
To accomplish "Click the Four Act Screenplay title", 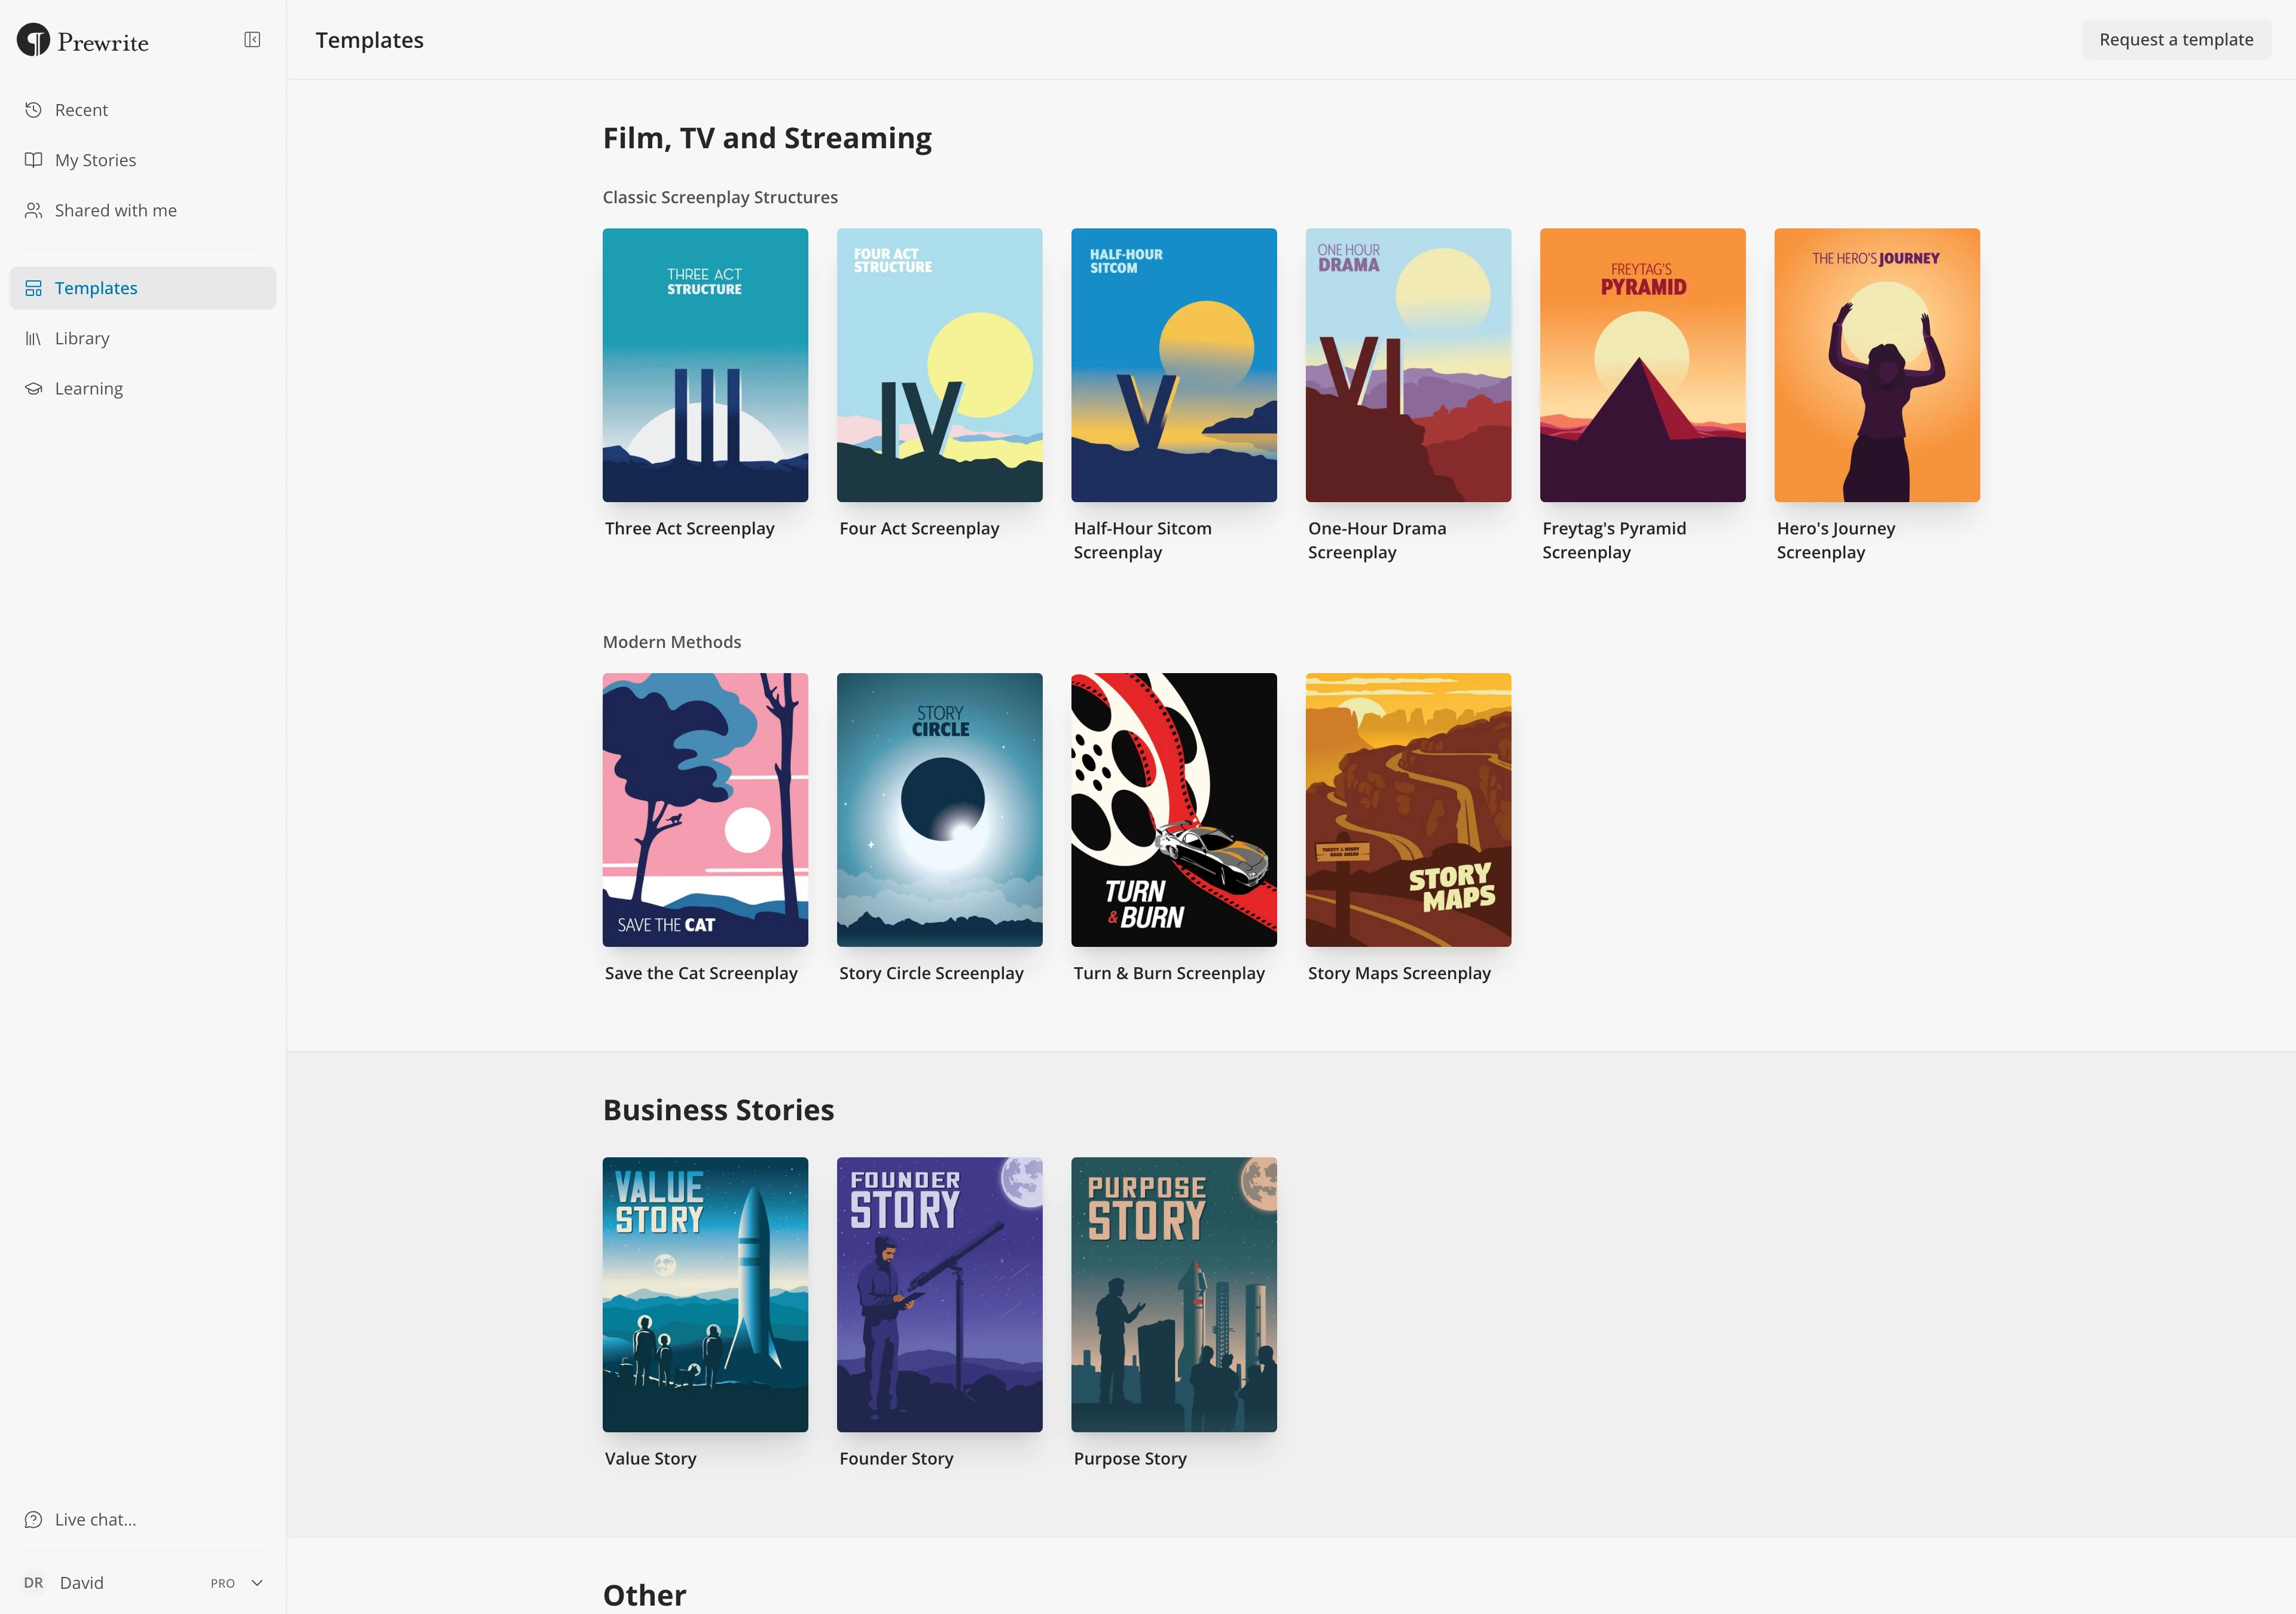I will coord(919,529).
